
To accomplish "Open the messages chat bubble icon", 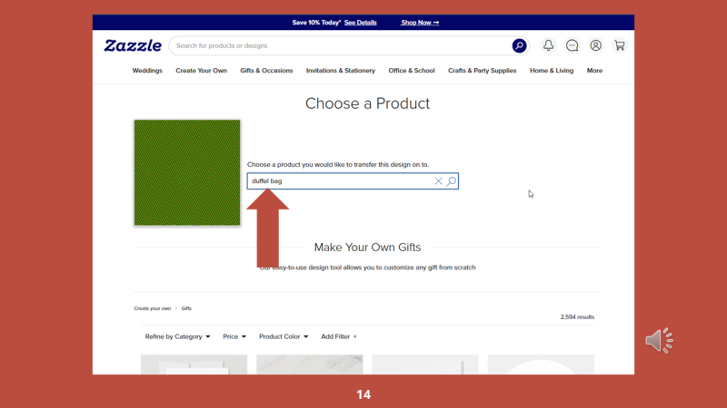I will [573, 45].
